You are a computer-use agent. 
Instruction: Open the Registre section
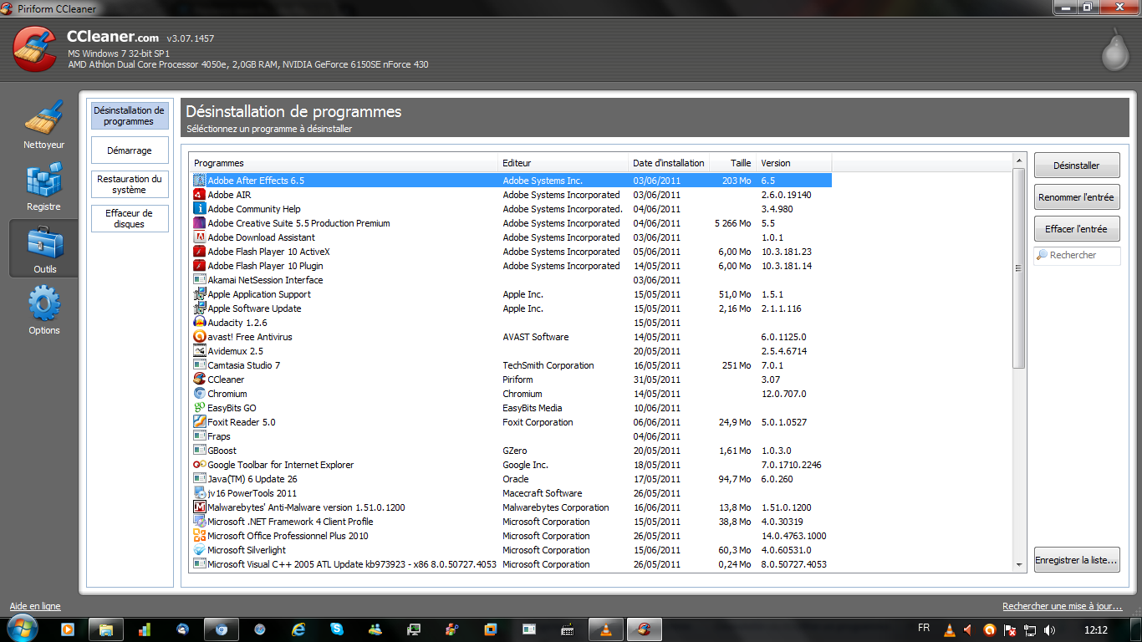pos(43,186)
